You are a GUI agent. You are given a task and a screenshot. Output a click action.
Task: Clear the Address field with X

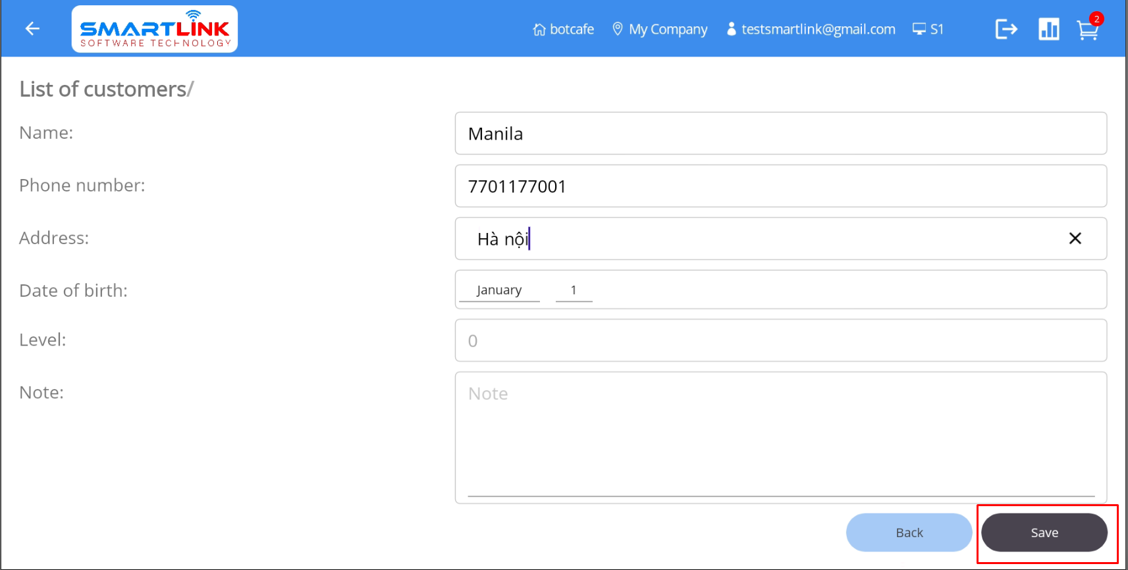tap(1075, 238)
